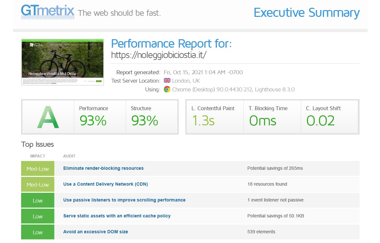Expand the Avoid an excessive DOM size audit
Screen dimensions: 380x243
pos(95,232)
